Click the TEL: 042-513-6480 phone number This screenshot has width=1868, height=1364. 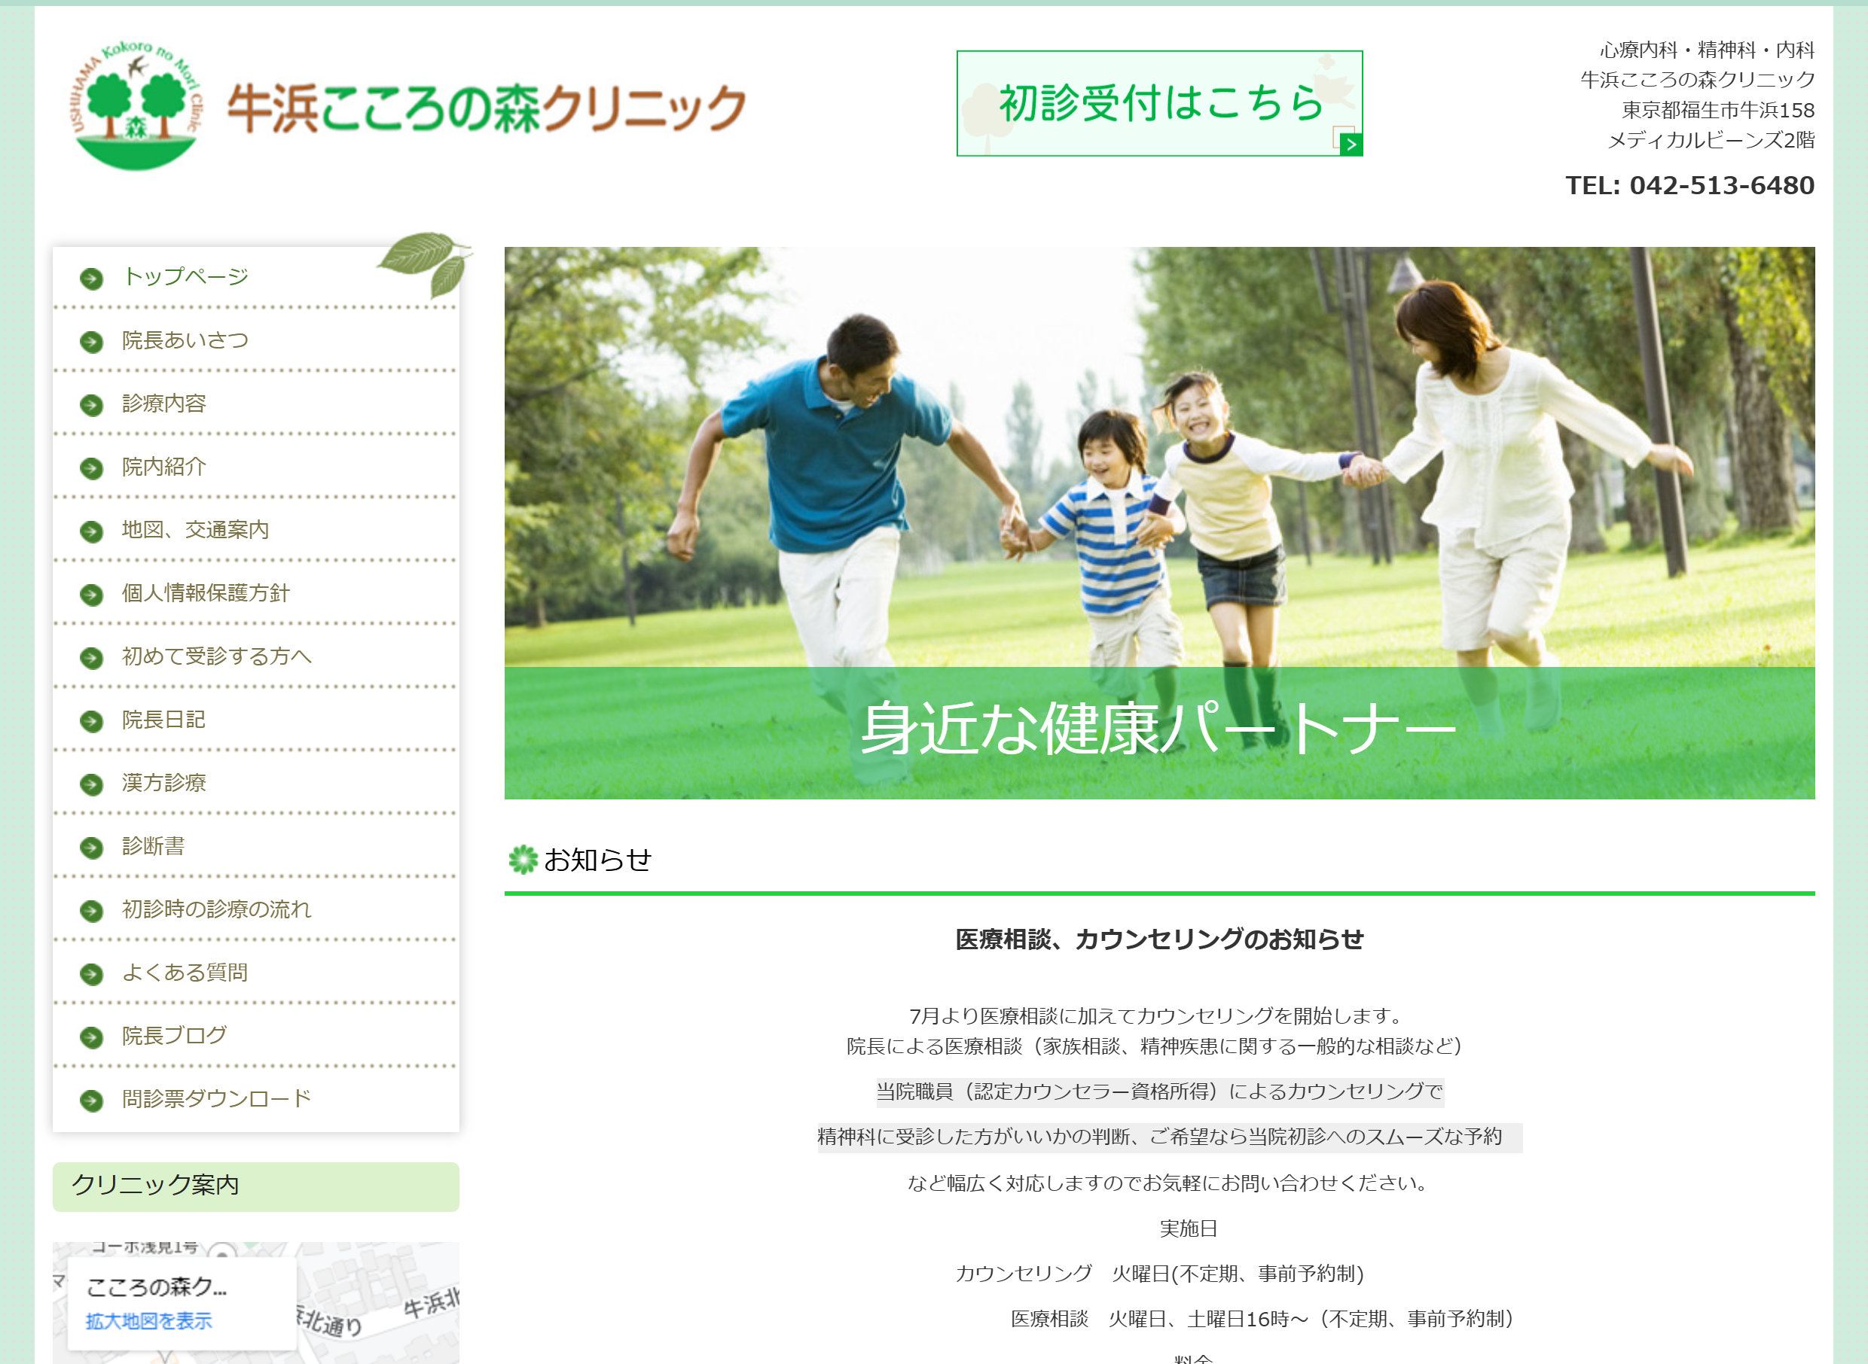point(1689,185)
